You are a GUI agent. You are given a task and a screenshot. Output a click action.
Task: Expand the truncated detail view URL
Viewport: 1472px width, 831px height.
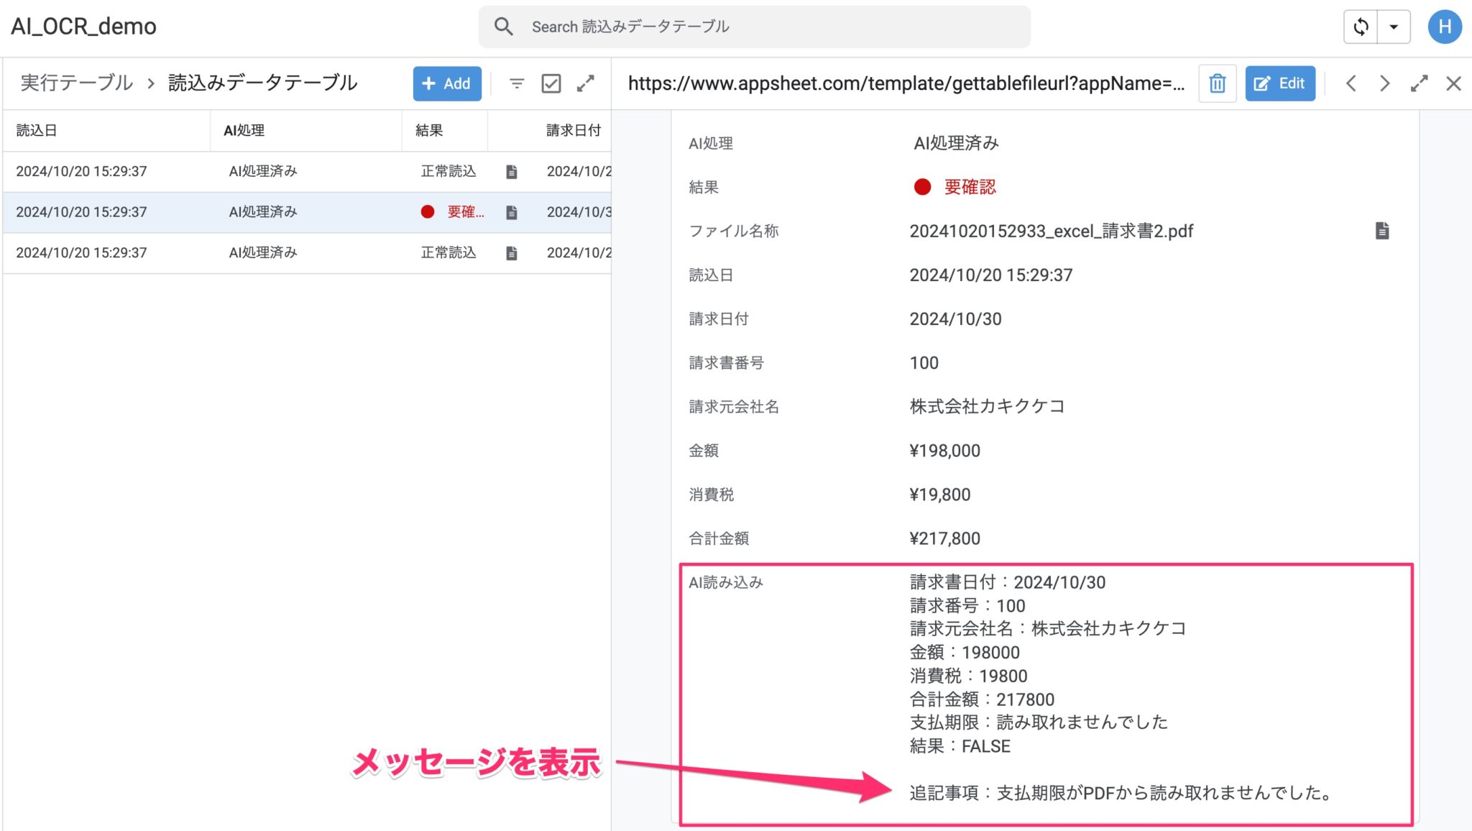tap(906, 83)
